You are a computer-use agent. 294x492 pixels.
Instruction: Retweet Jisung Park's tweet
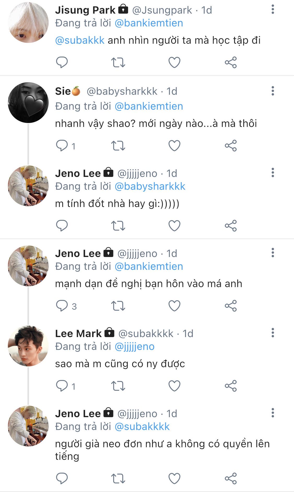118,63
